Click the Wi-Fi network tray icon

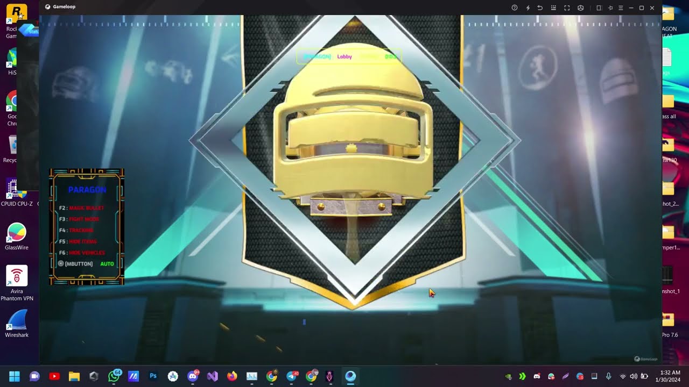[x=623, y=376]
